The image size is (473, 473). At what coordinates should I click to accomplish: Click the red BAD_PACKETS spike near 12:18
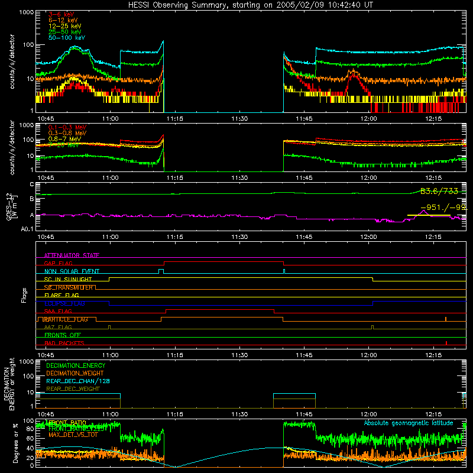[446, 343]
